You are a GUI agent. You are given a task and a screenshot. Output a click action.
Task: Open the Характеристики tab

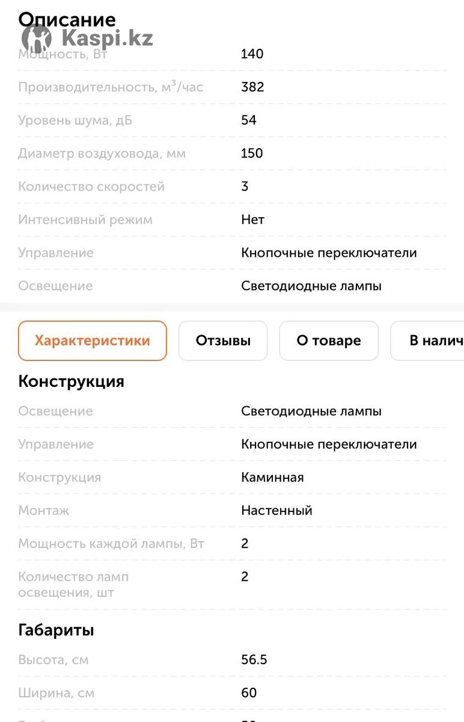coord(92,341)
